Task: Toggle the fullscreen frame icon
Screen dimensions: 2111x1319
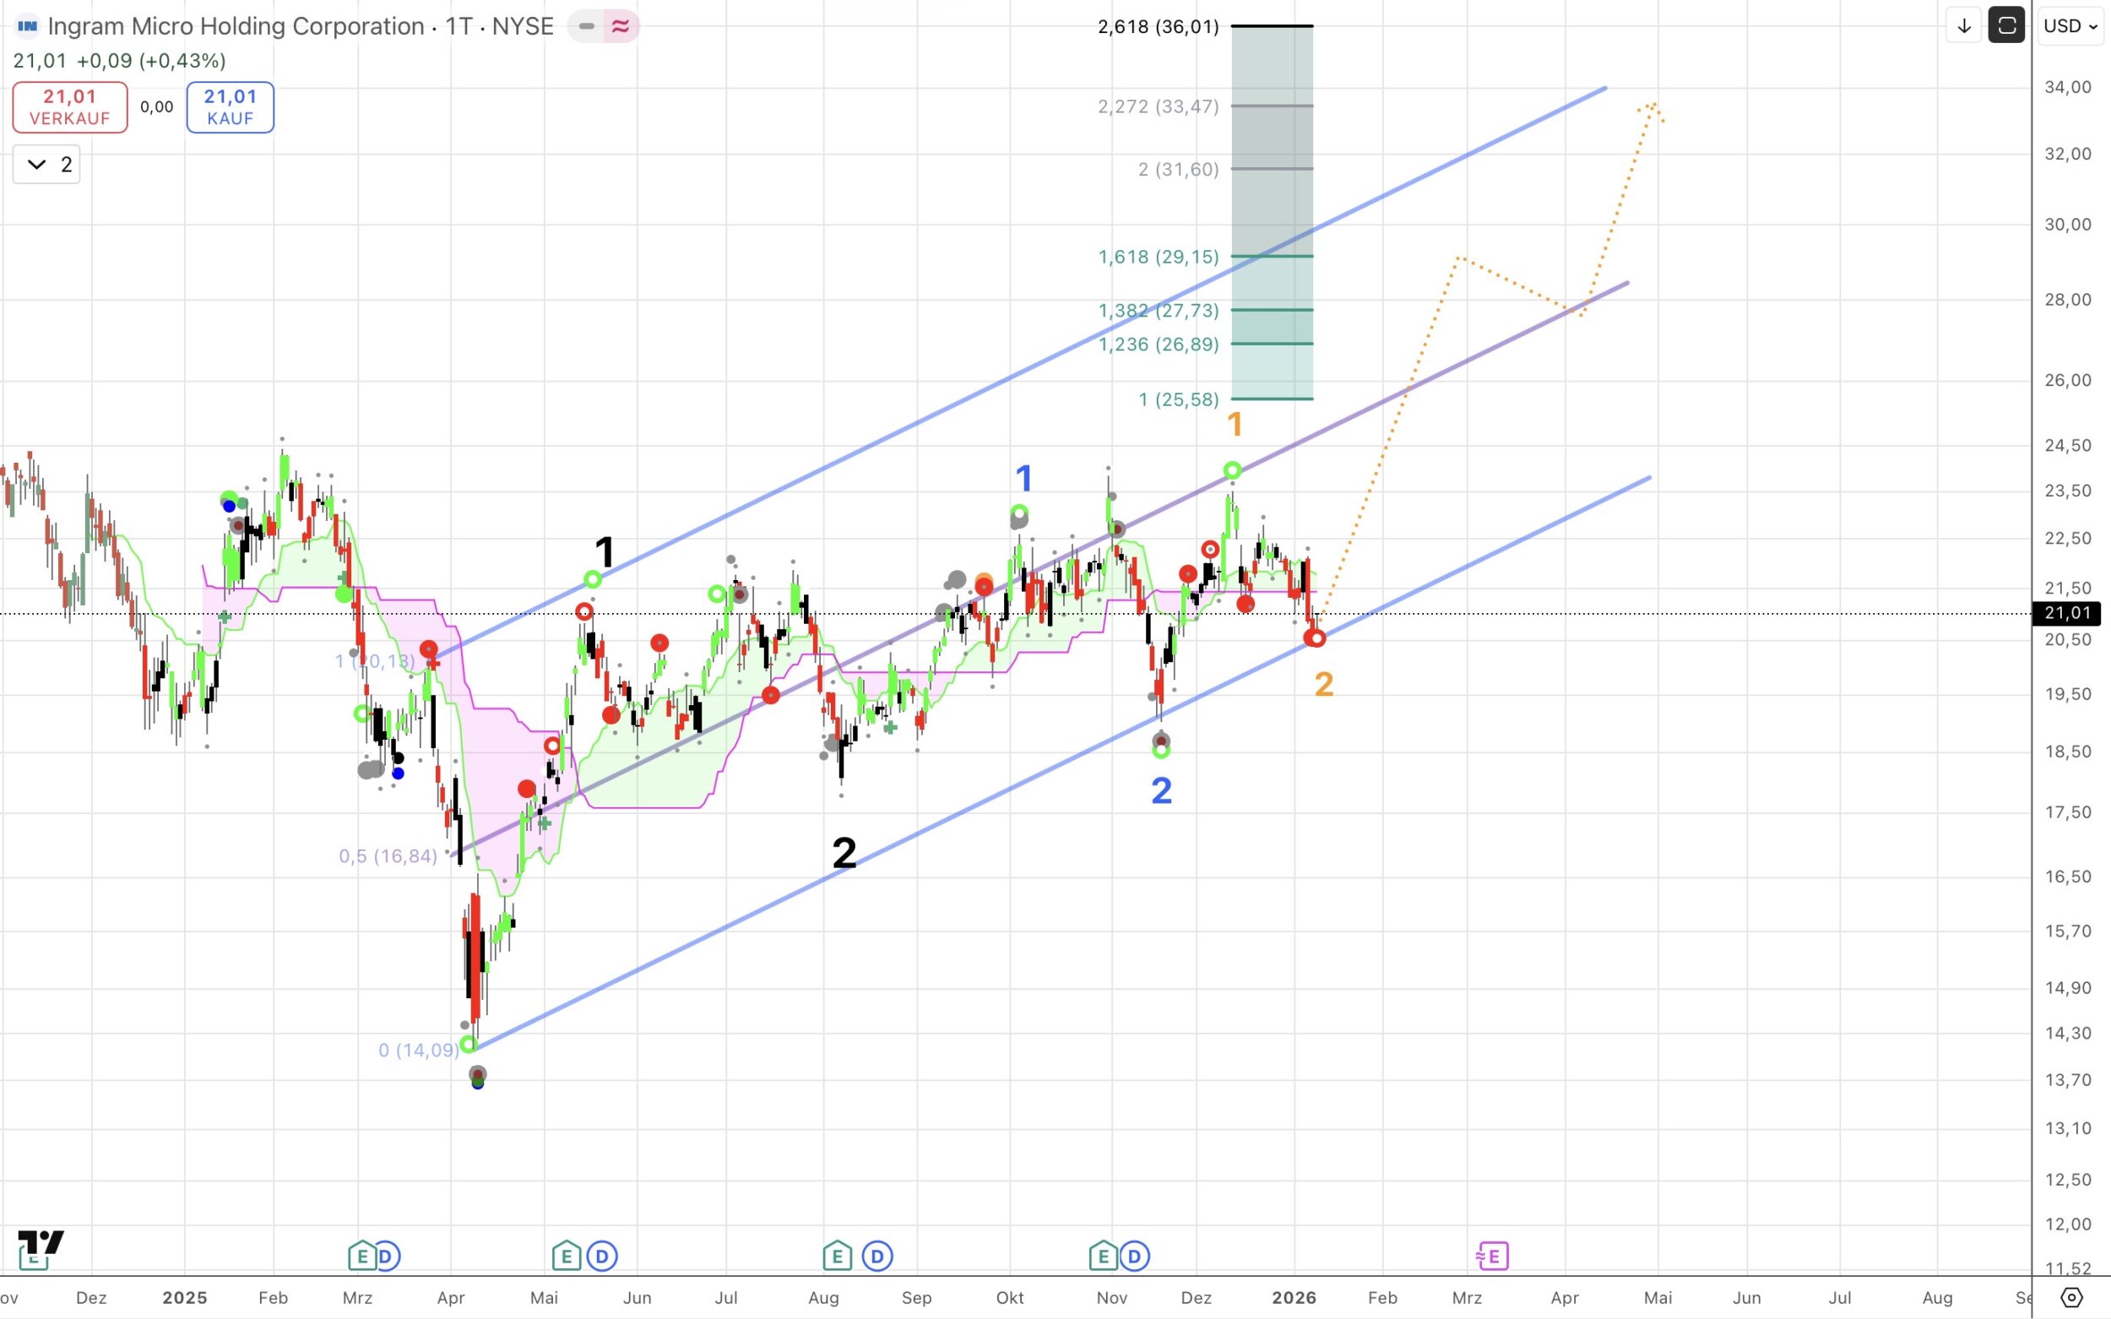Action: pos(2006,26)
